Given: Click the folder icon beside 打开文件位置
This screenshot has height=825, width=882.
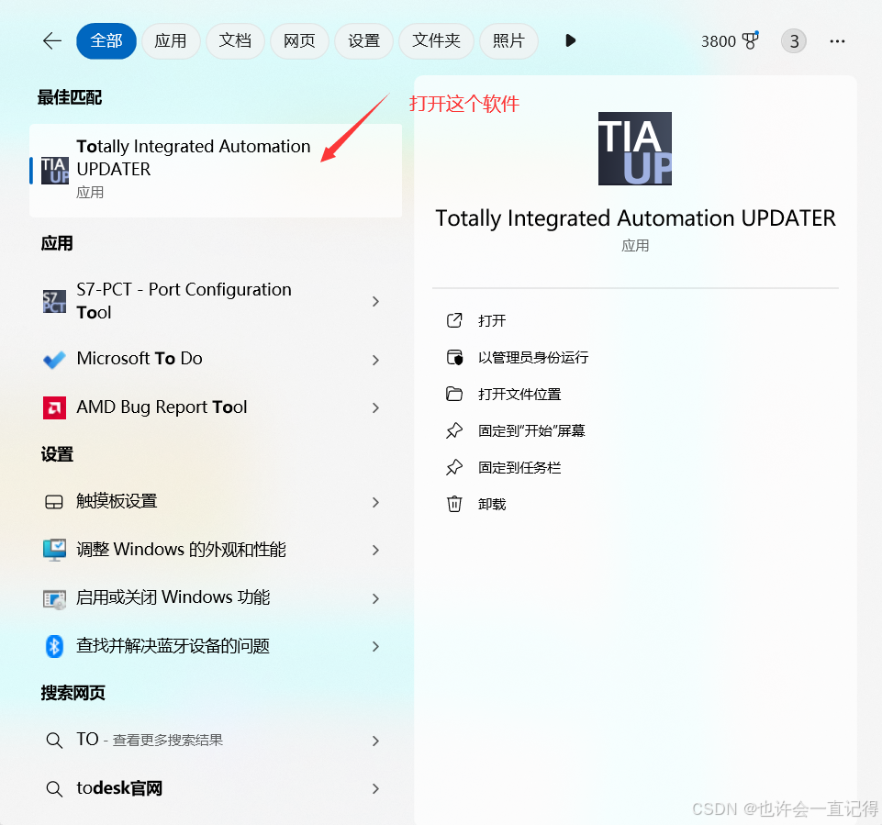Looking at the screenshot, I should point(454,394).
